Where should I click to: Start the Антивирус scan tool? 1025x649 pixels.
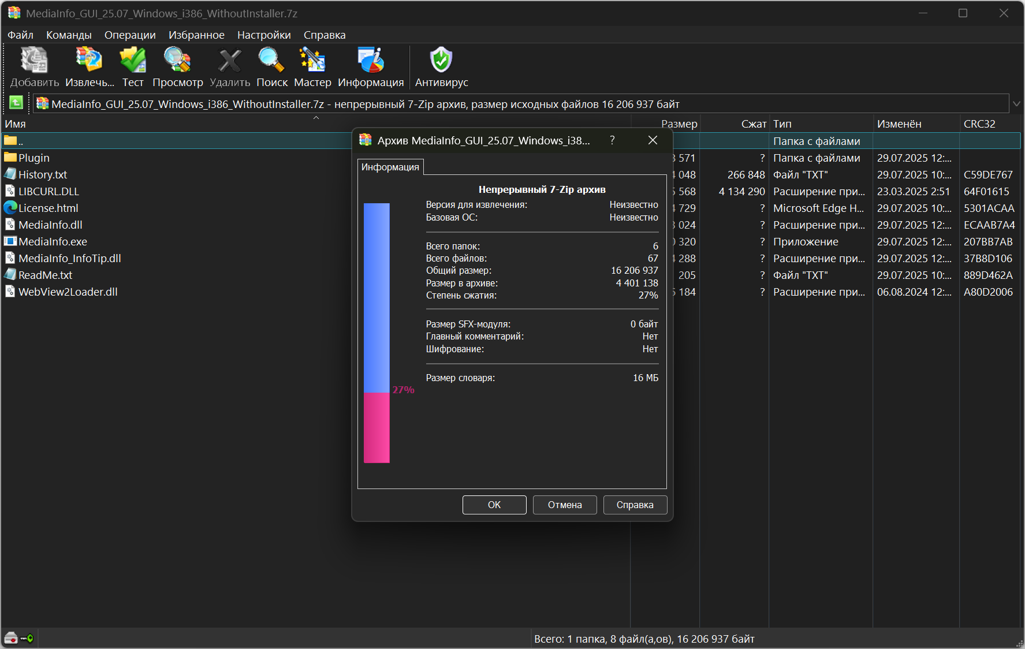coord(441,60)
